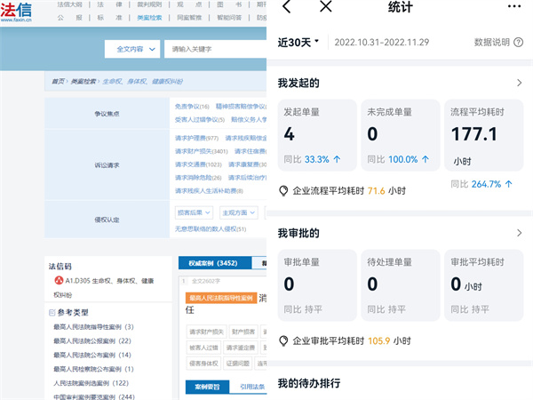533x400 pixels.
Task: Click the date range 2022.10.31-2022.11.29
Action: (381, 42)
